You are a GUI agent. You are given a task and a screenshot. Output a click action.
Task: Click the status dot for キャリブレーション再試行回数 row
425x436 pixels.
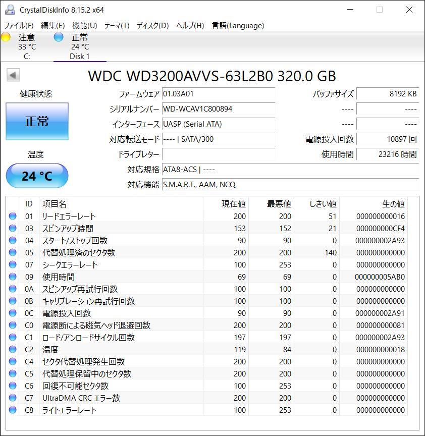13,301
